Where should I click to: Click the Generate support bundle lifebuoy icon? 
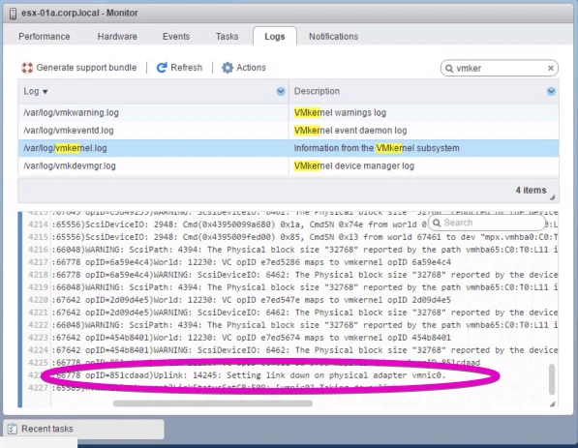27,68
